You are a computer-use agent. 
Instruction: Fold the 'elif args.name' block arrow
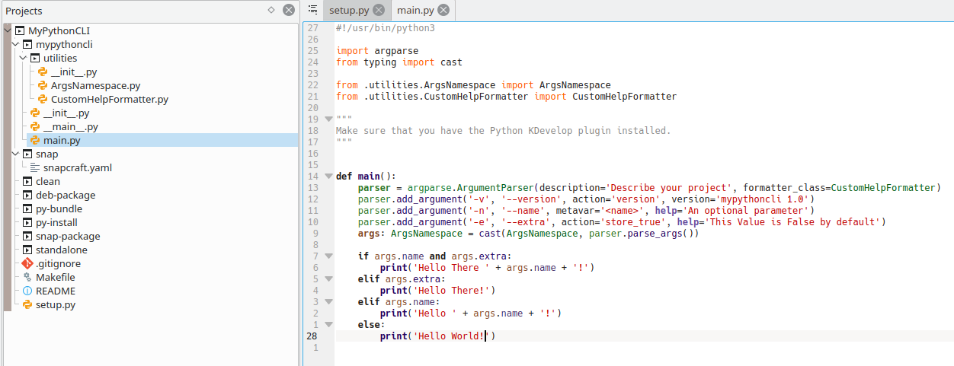[x=328, y=302]
